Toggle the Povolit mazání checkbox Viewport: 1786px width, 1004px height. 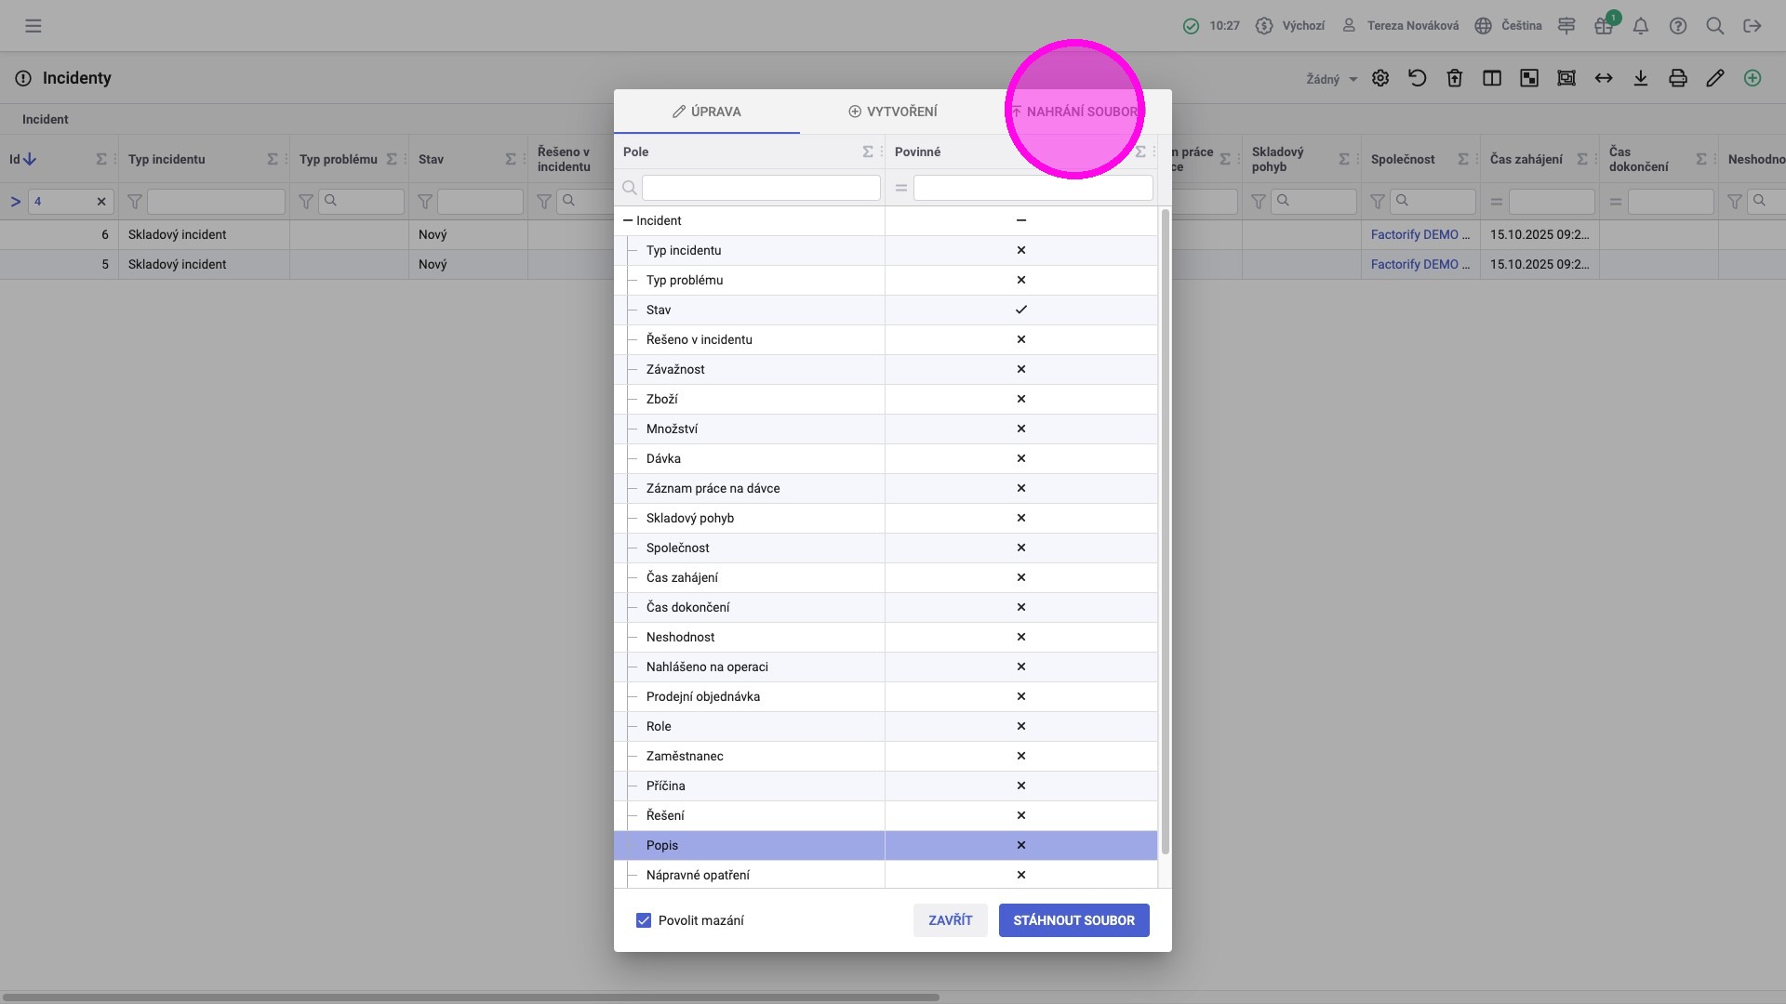(x=644, y=920)
